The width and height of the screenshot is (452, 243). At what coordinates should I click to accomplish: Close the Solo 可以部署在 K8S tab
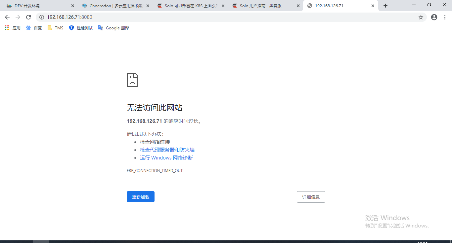[223, 6]
